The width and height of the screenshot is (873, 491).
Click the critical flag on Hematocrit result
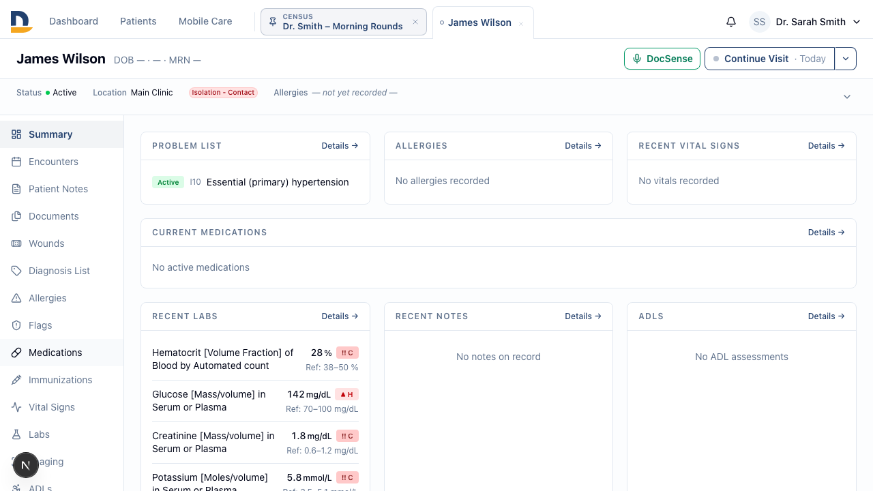click(347, 353)
